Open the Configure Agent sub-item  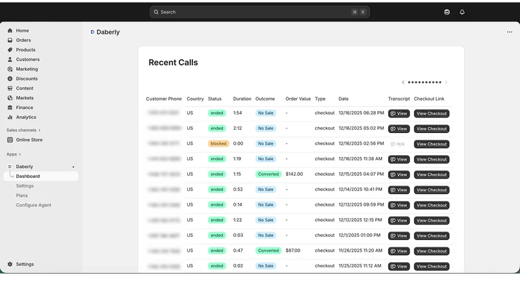(34, 205)
